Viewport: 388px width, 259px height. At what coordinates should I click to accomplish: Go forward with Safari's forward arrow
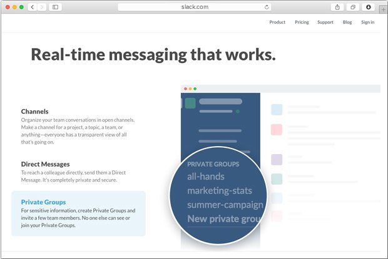[42, 7]
